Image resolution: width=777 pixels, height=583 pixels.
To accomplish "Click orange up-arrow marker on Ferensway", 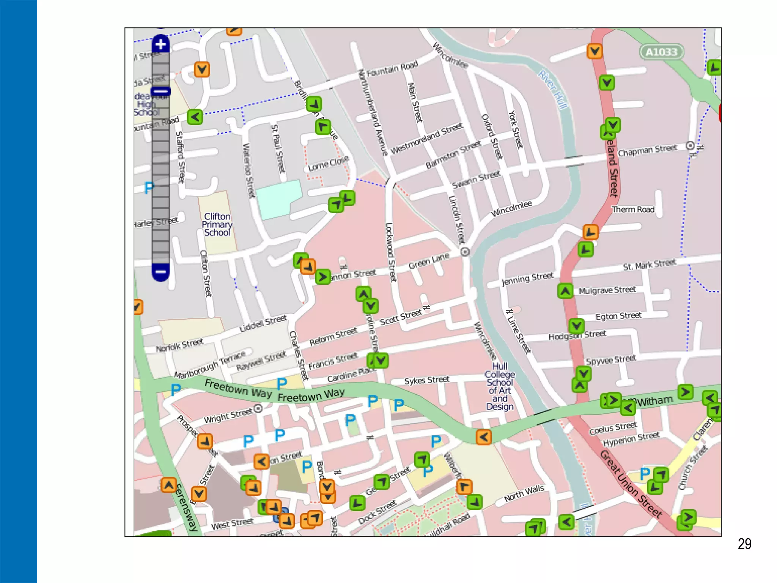I will (168, 485).
